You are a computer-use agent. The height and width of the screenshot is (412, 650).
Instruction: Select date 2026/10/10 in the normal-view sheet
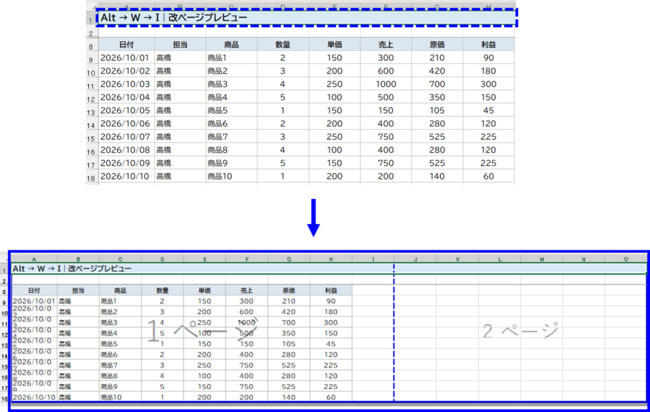[x=125, y=176]
